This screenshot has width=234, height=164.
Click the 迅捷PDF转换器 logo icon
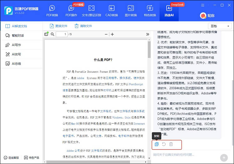tap(8, 11)
